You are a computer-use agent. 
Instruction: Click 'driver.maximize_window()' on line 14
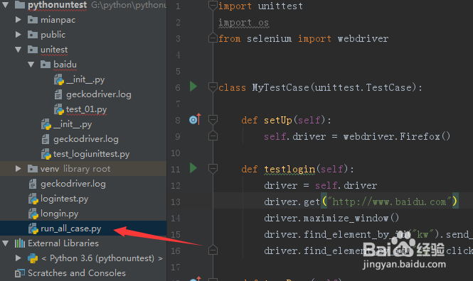tap(331, 218)
